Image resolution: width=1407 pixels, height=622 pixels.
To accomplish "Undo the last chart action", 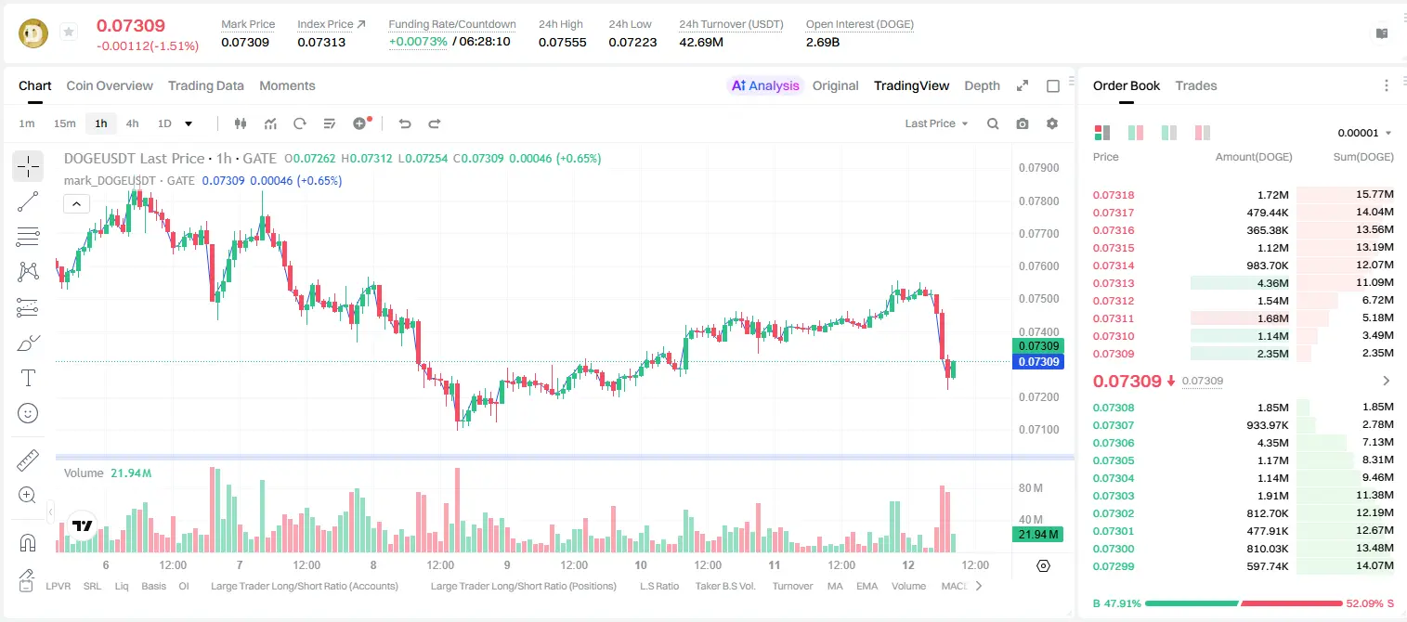I will tap(405, 123).
